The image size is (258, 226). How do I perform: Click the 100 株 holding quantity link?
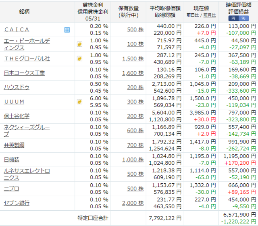[x=135, y=44]
